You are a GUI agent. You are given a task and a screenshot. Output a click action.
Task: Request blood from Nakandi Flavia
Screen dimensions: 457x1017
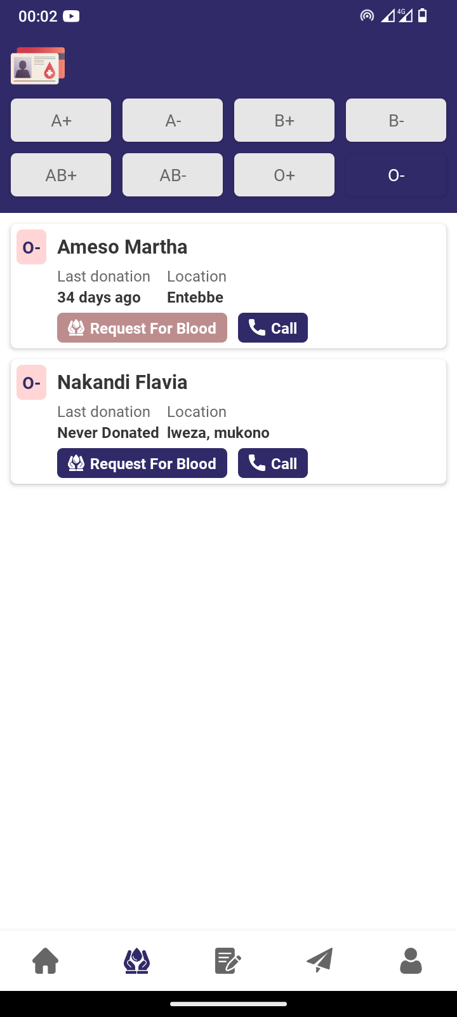[142, 463]
